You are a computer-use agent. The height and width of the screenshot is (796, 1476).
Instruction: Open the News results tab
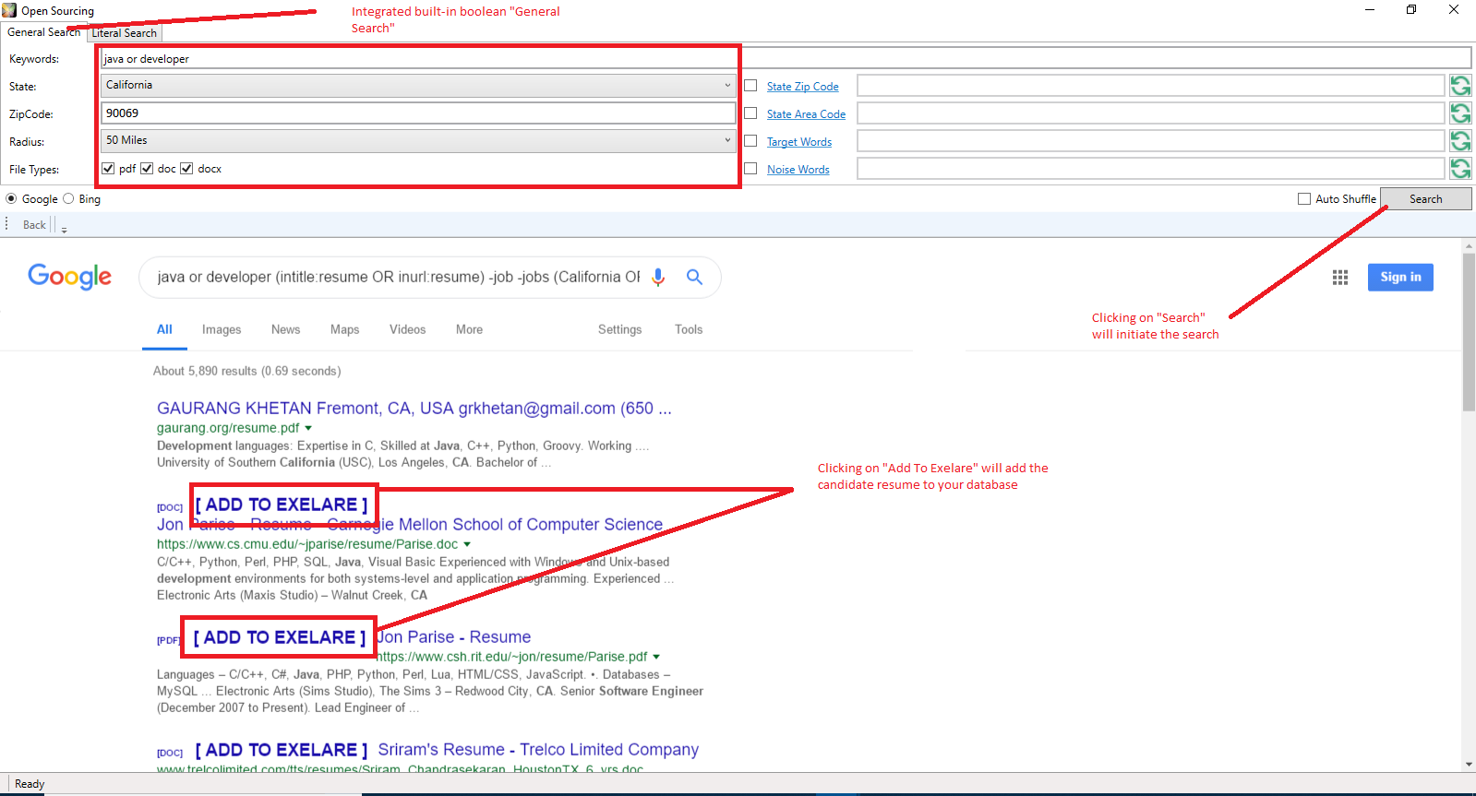pos(285,329)
